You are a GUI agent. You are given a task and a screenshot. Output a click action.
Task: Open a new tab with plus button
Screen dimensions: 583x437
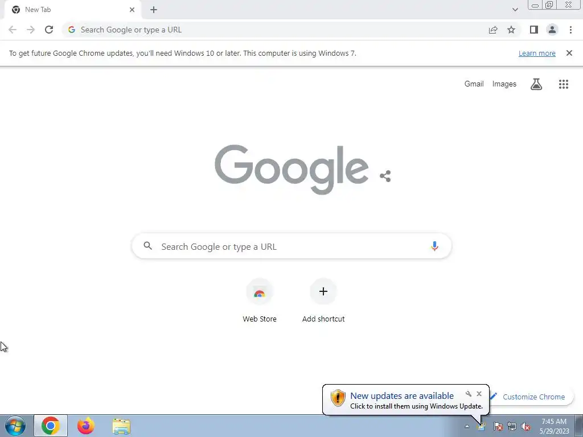pos(154,10)
